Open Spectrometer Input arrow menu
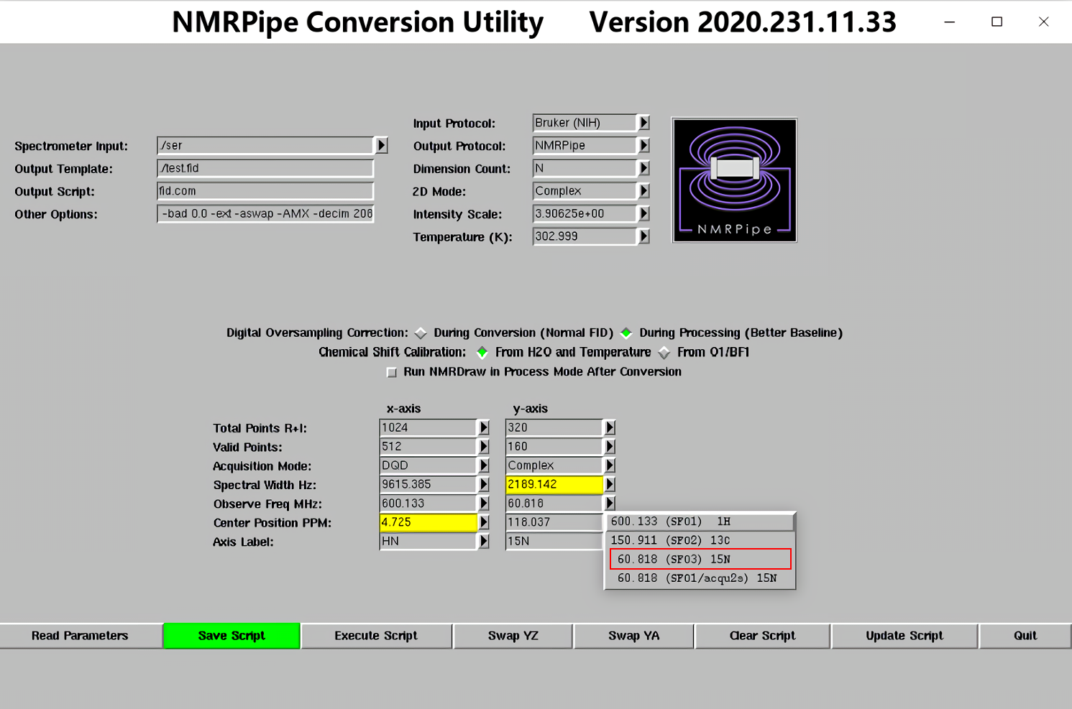Viewport: 1072px width, 709px height. click(x=381, y=145)
